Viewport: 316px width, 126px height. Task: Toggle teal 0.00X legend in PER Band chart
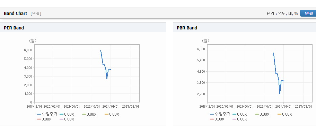(x=67, y=114)
